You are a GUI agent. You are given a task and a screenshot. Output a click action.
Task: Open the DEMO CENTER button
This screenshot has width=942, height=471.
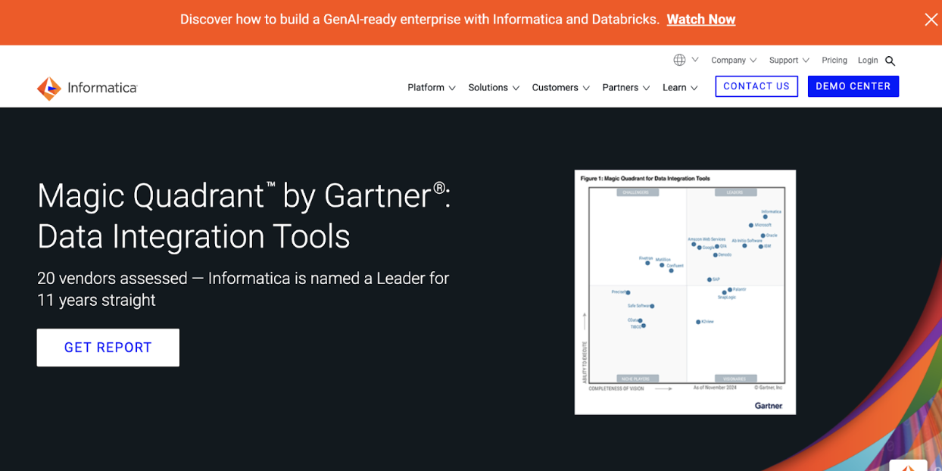(853, 86)
